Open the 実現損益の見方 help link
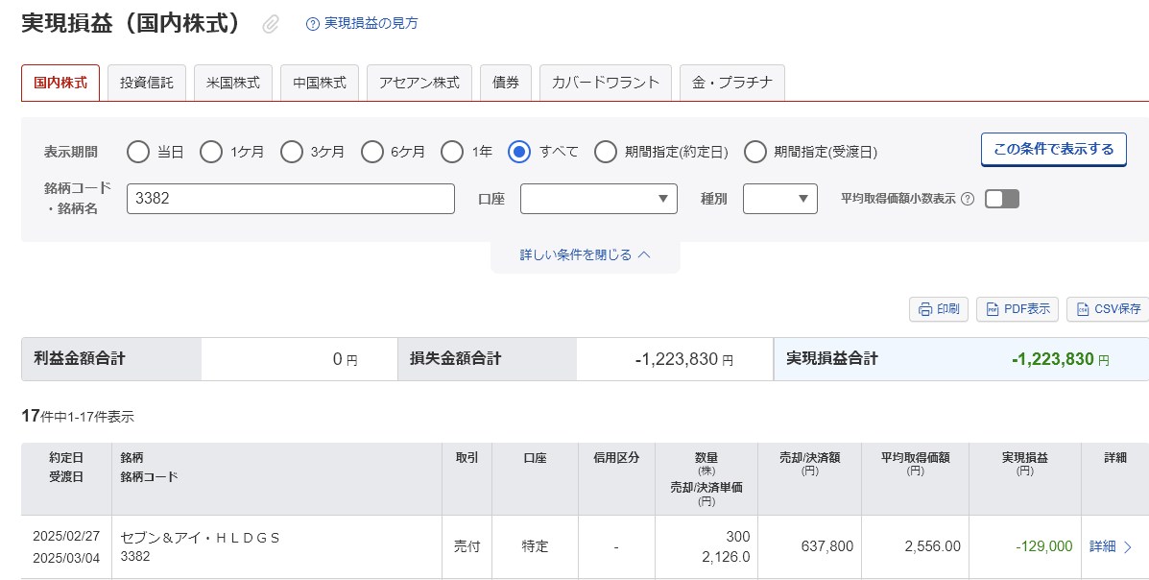The height and width of the screenshot is (580, 1149). [371, 23]
